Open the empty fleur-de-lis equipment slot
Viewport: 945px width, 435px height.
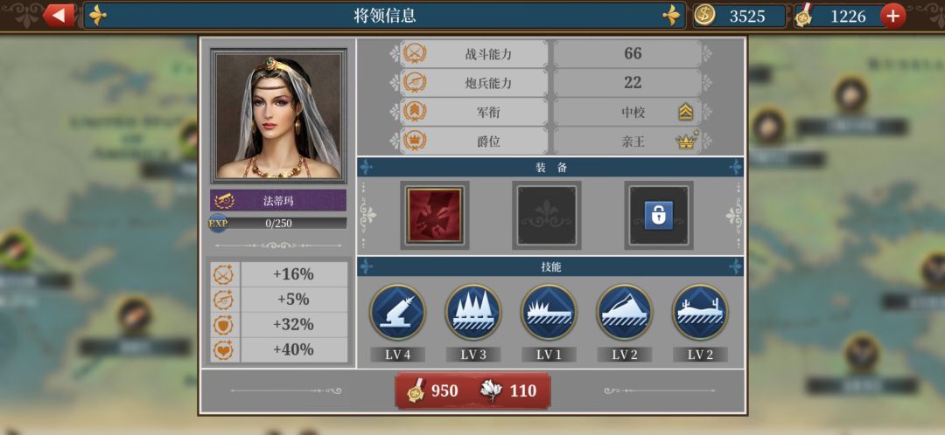[x=547, y=216]
